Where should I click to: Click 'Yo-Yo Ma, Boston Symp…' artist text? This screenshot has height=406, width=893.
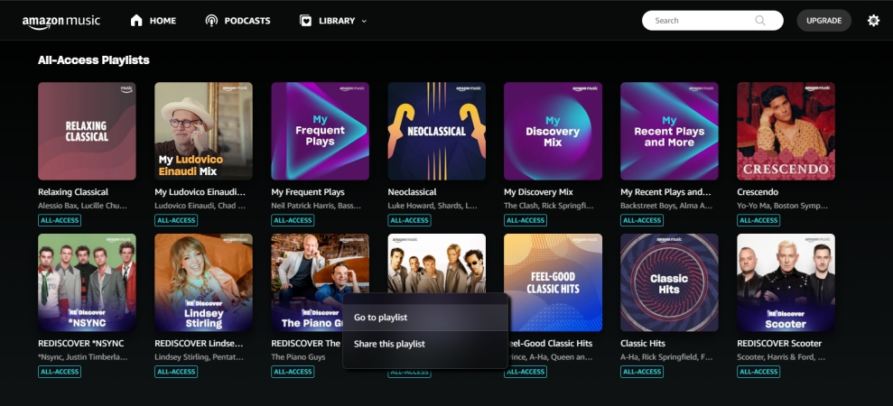pos(783,206)
